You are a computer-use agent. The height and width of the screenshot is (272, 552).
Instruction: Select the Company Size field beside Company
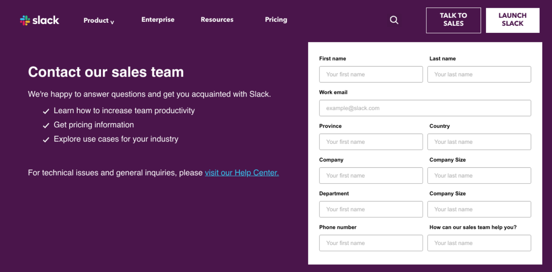coord(479,176)
